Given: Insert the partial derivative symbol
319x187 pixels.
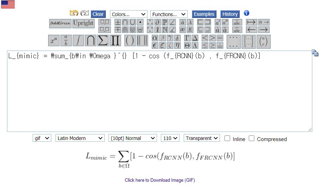Looking at the screenshot, I should (157, 22).
